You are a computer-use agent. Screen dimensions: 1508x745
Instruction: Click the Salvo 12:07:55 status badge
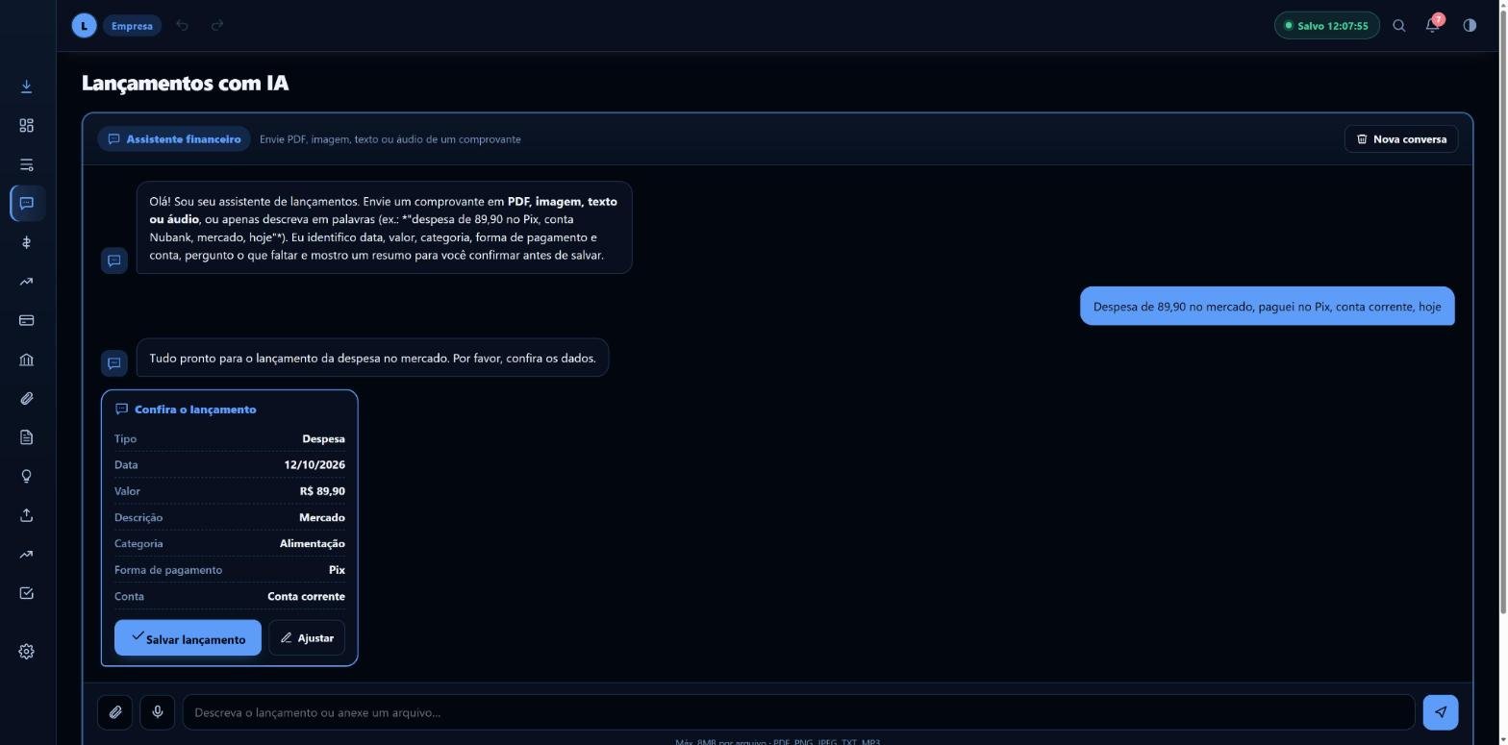pos(1327,26)
